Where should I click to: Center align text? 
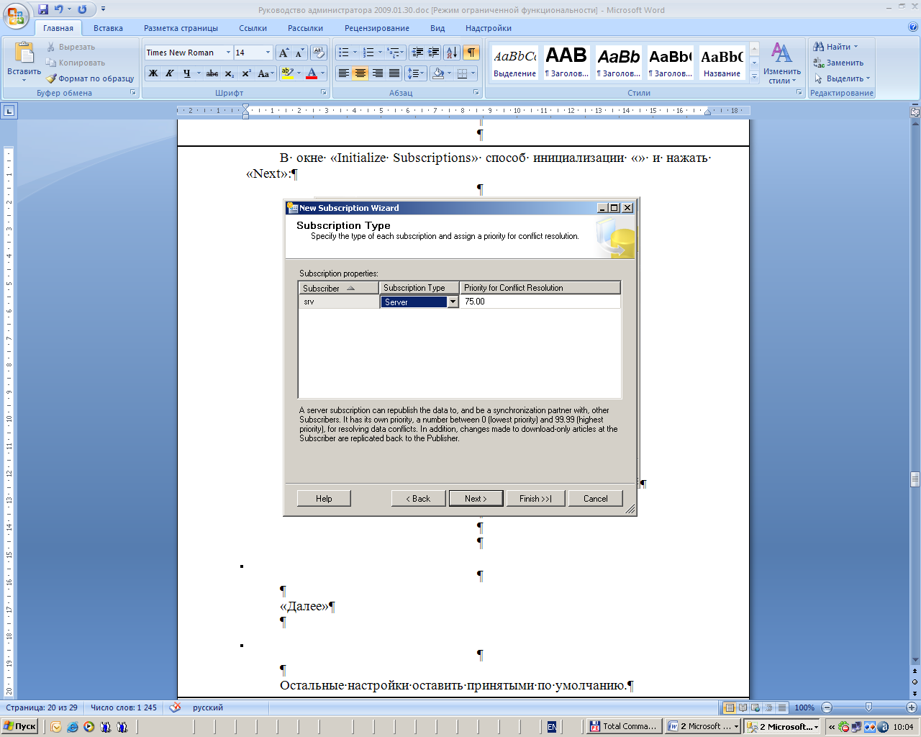pyautogui.click(x=360, y=73)
